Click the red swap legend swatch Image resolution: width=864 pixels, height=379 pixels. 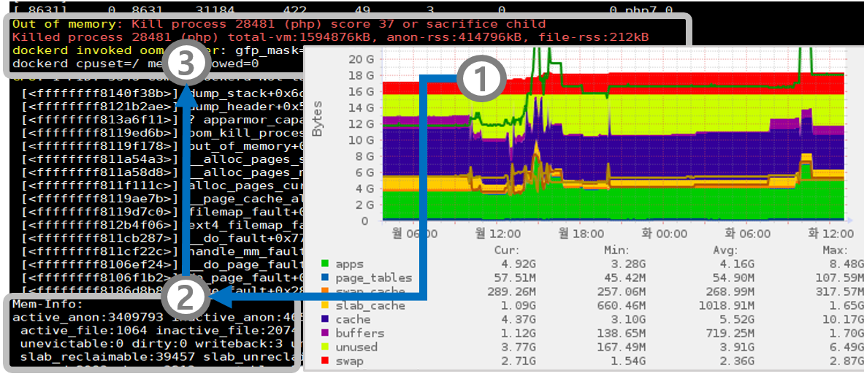[x=324, y=361]
